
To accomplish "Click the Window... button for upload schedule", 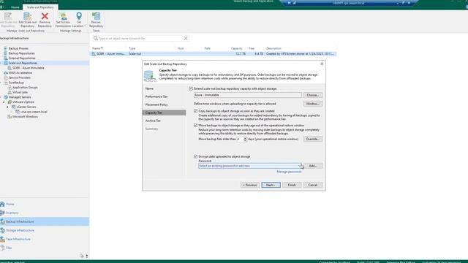I will pos(313,104).
